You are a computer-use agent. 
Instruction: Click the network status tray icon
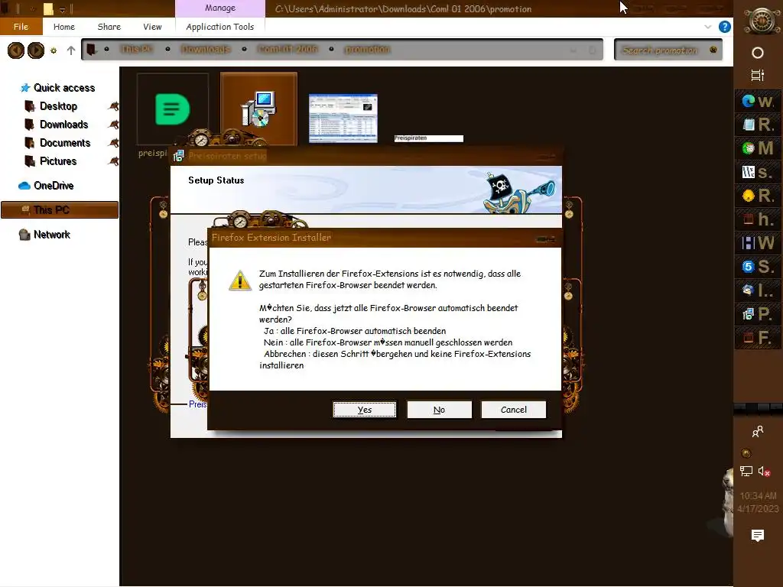746,471
